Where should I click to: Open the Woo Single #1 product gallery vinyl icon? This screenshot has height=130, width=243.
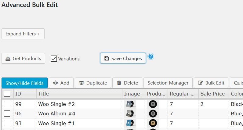pos(153,123)
